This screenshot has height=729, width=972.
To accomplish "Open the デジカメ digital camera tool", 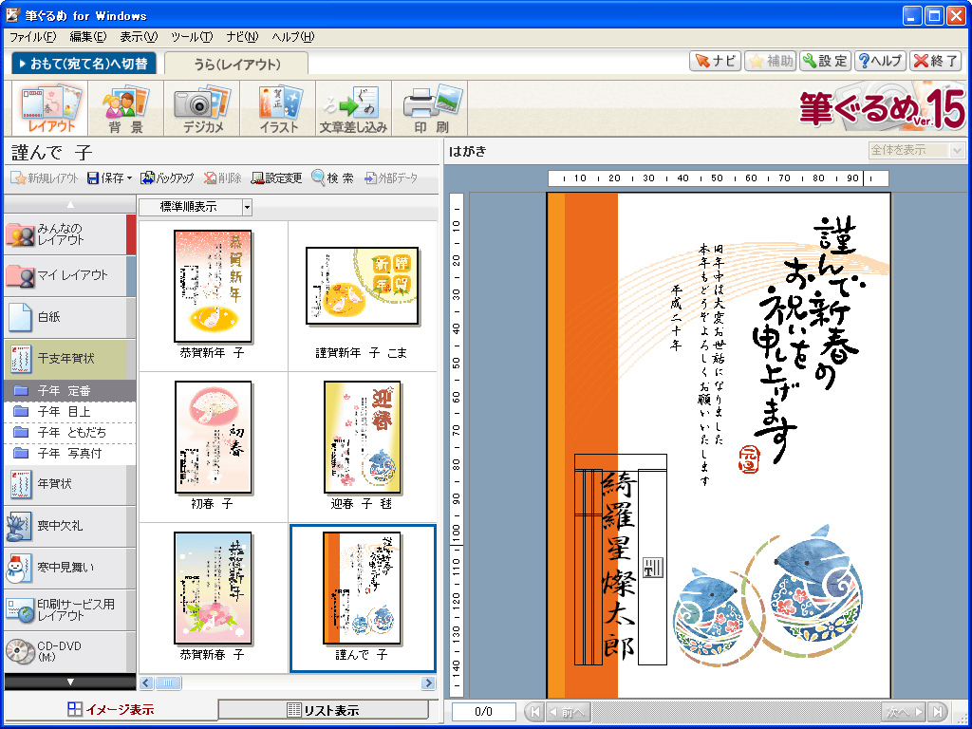I will coord(202,109).
